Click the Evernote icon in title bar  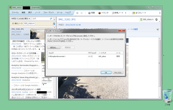11,8
